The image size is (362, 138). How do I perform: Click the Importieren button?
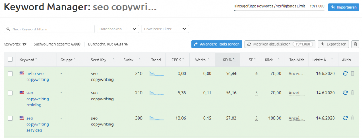pos(343,8)
